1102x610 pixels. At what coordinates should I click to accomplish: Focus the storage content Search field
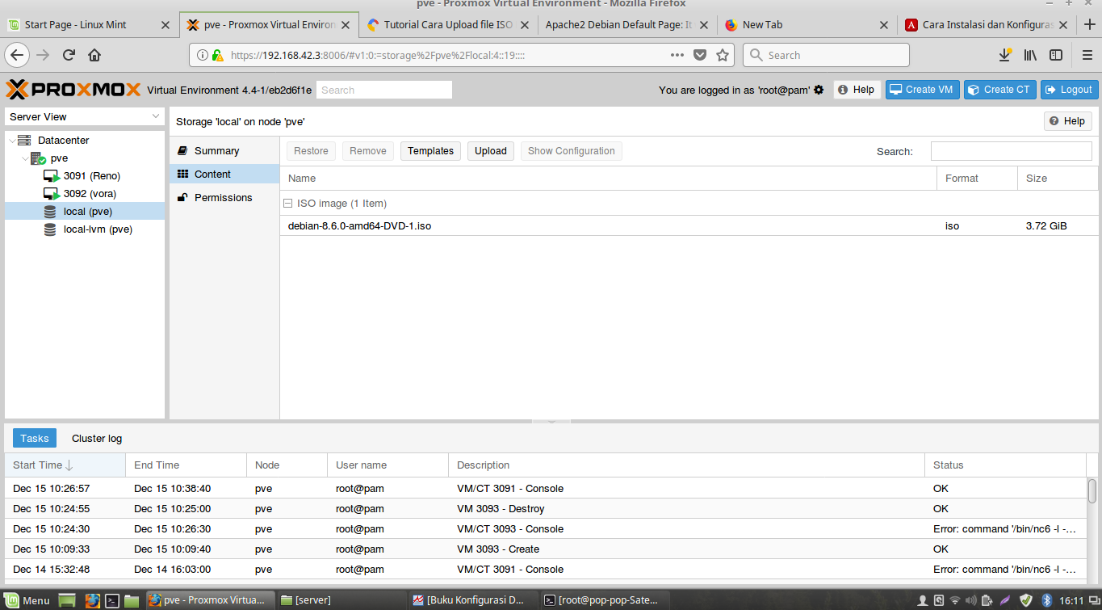click(1012, 151)
